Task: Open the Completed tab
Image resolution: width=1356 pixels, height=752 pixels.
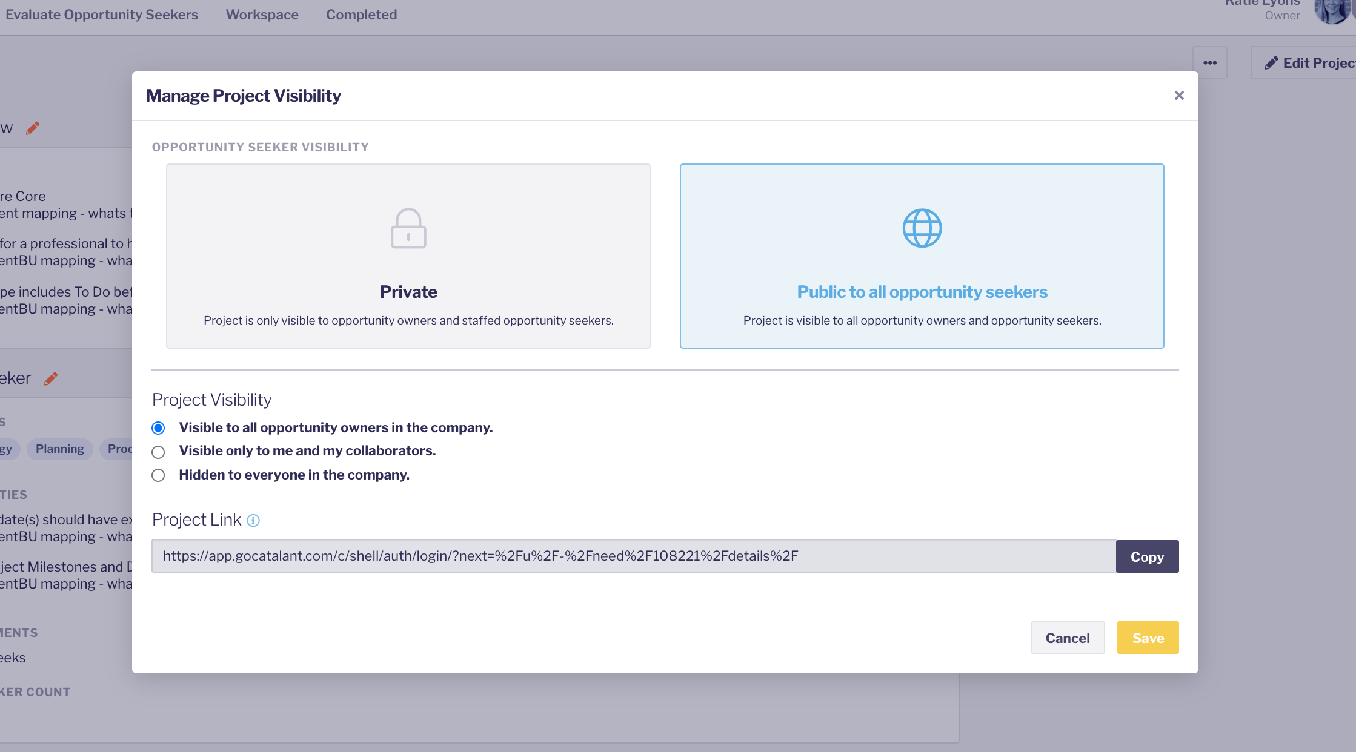Action: click(361, 15)
